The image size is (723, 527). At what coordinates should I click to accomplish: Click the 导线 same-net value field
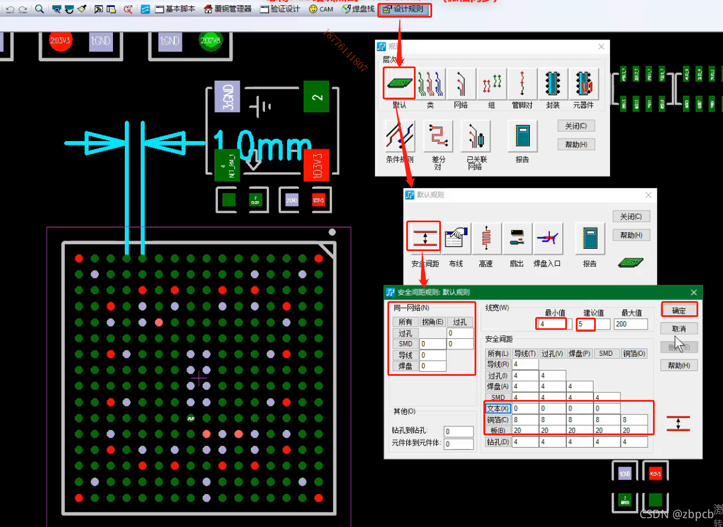(433, 355)
